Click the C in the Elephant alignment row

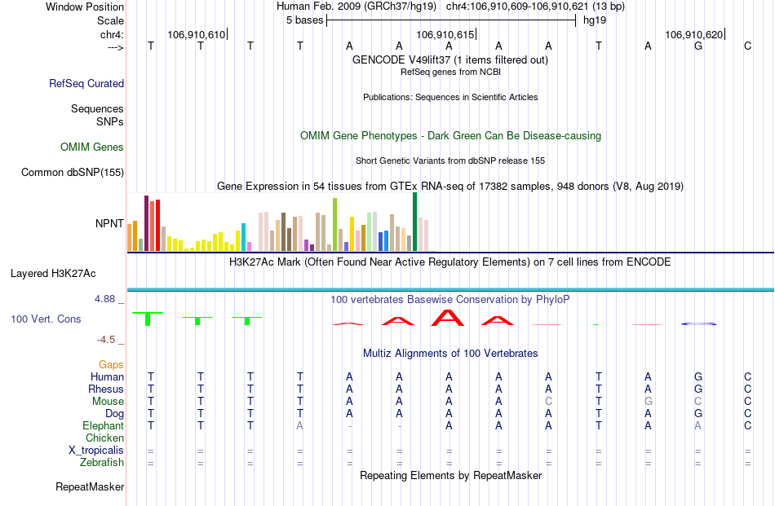click(x=748, y=425)
